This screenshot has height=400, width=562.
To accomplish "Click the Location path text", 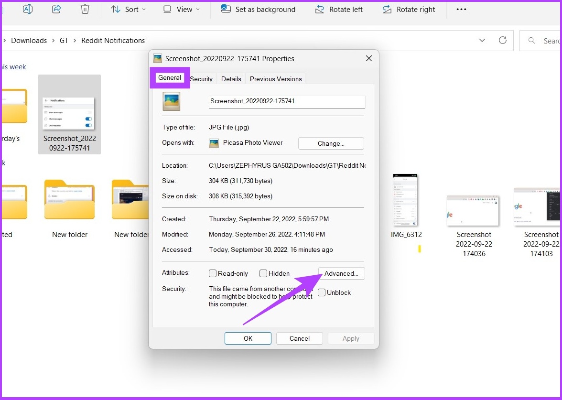I will pyautogui.click(x=287, y=165).
